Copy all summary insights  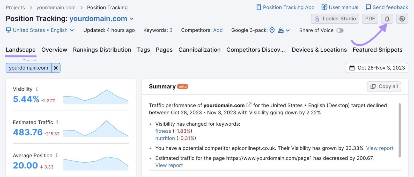point(384,86)
